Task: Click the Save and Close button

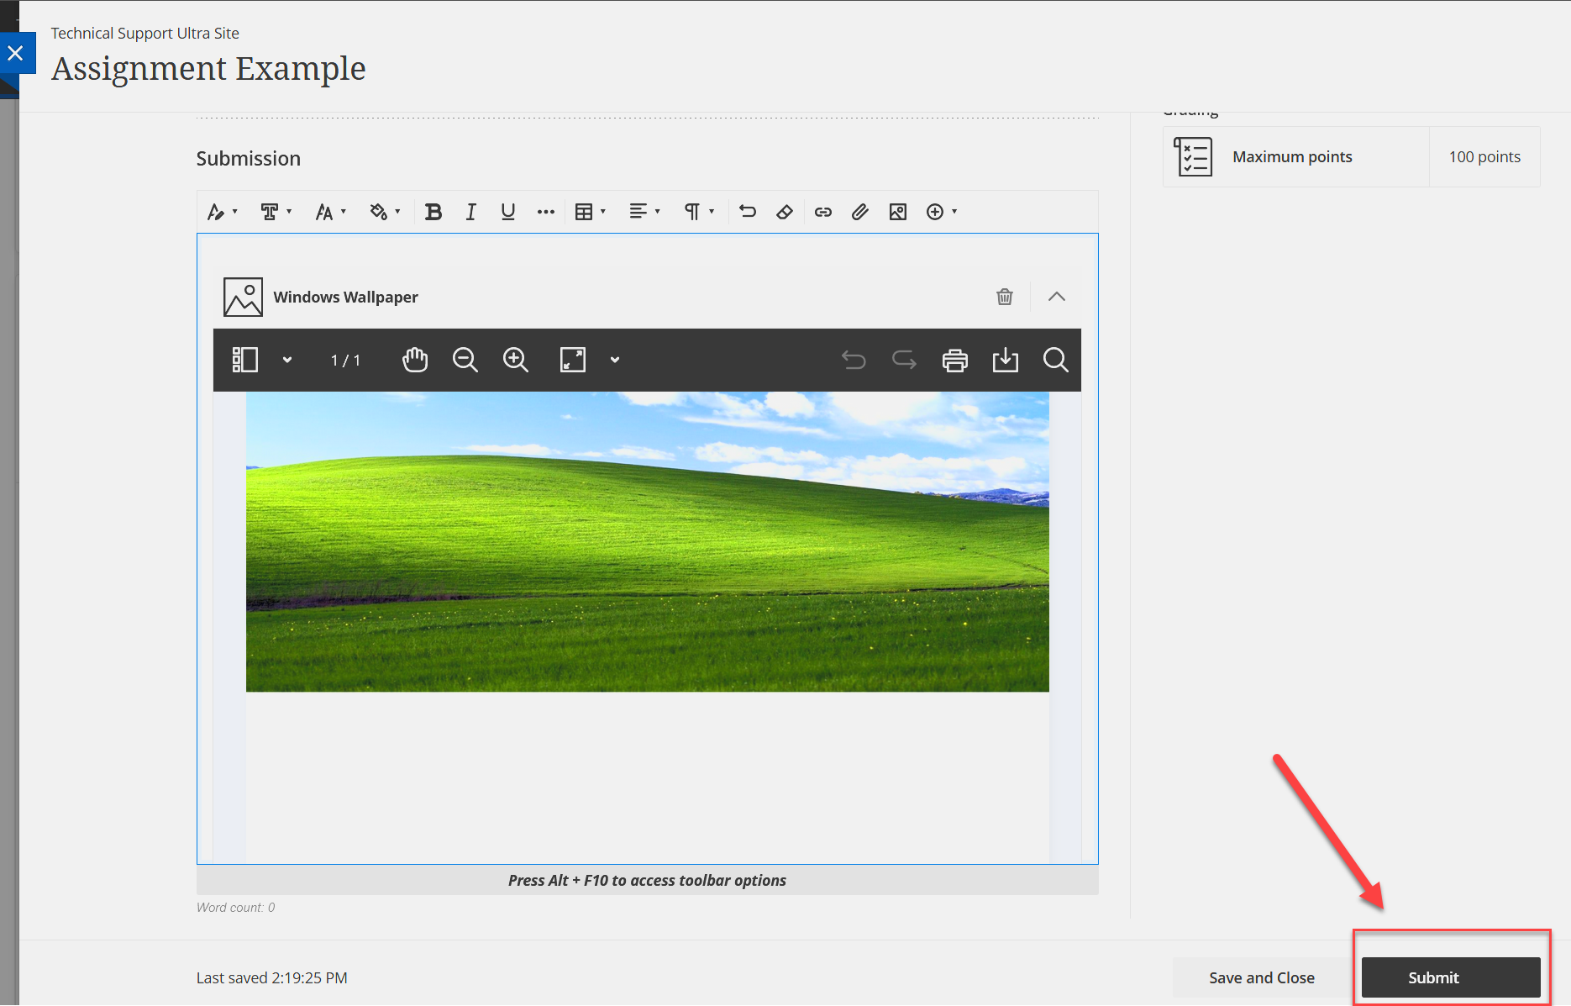Action: 1261,977
